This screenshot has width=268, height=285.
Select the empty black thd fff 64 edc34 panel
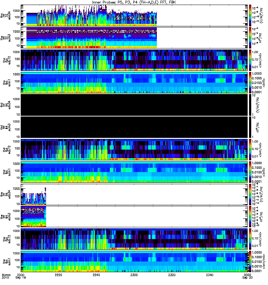pos(134,105)
